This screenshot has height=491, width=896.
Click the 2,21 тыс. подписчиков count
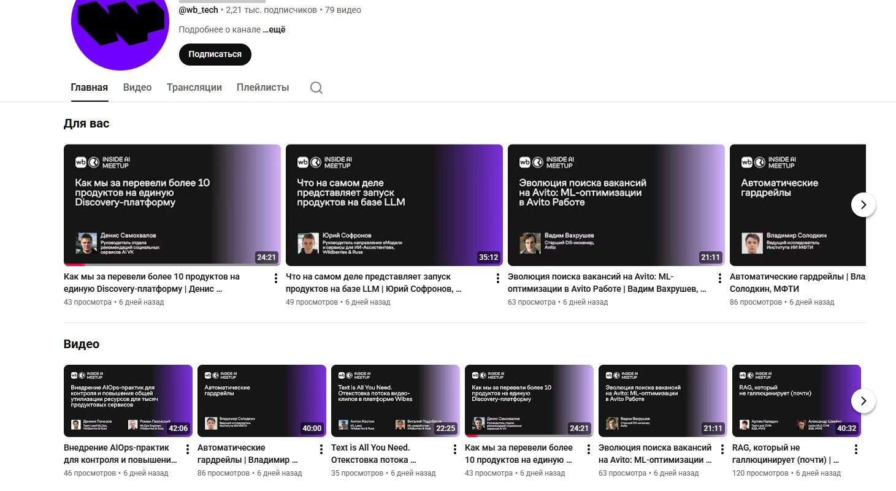tap(272, 10)
